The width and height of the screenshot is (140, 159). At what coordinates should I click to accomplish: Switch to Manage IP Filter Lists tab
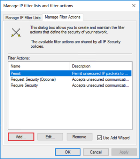(x=23, y=18)
